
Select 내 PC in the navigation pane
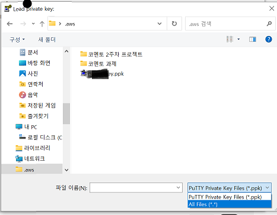click(30, 127)
